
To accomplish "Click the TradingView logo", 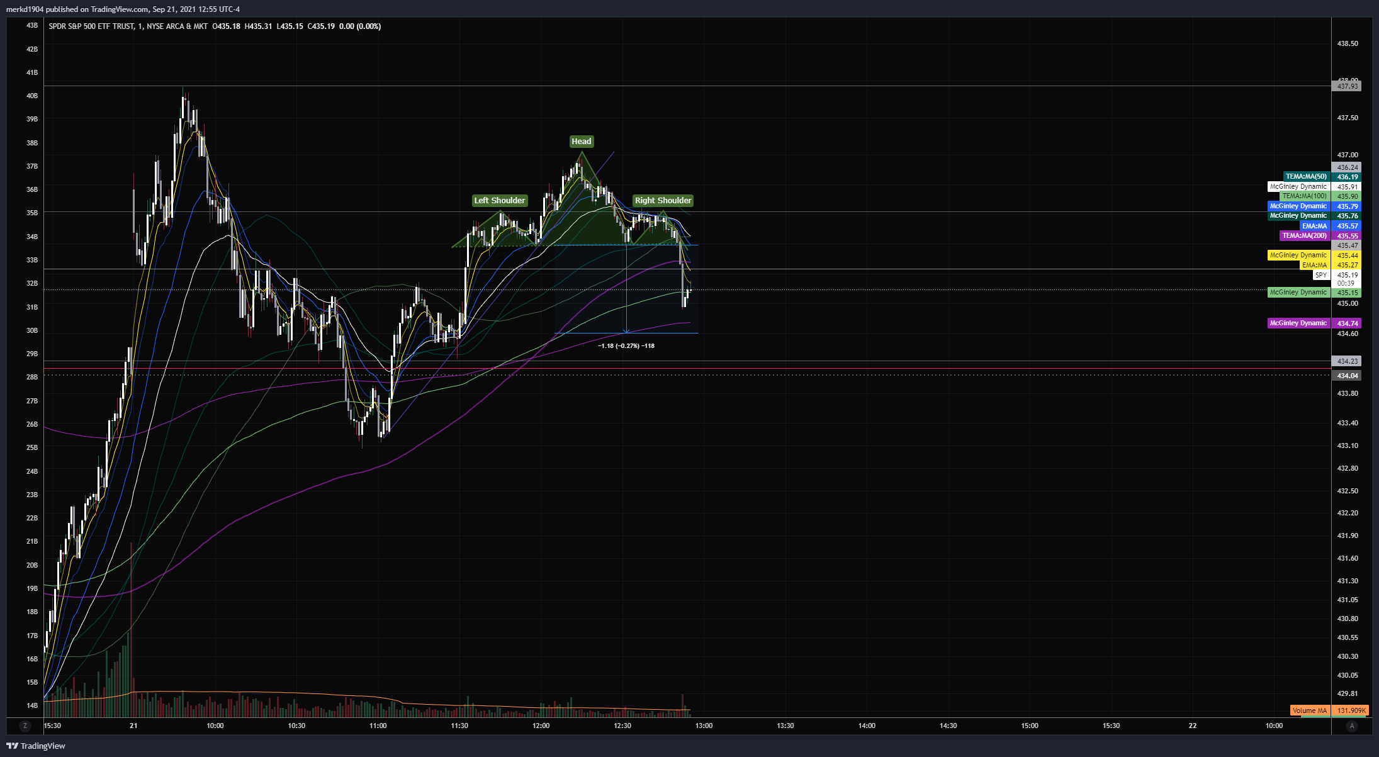I will pos(36,746).
